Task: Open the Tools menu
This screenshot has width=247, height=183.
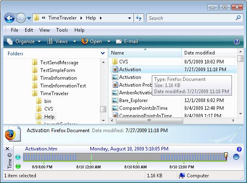Action: (62, 30)
